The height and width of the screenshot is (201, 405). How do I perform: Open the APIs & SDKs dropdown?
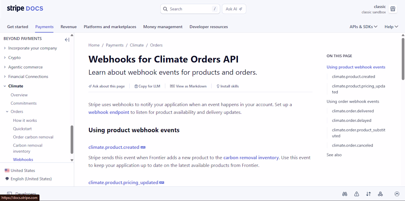pos(363,27)
